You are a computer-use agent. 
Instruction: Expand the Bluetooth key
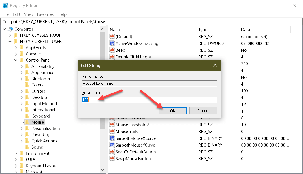click(x=22, y=79)
